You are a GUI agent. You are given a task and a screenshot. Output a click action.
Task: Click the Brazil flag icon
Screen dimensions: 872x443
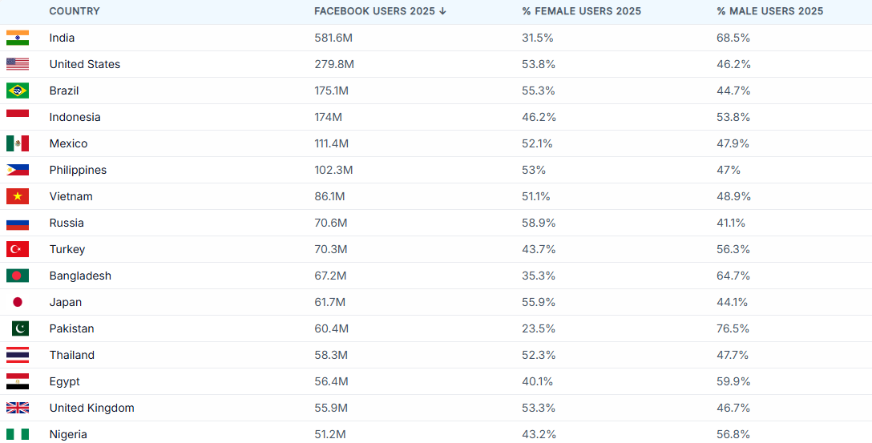[18, 91]
